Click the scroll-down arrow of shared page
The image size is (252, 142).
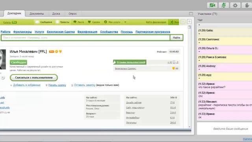coord(189,127)
